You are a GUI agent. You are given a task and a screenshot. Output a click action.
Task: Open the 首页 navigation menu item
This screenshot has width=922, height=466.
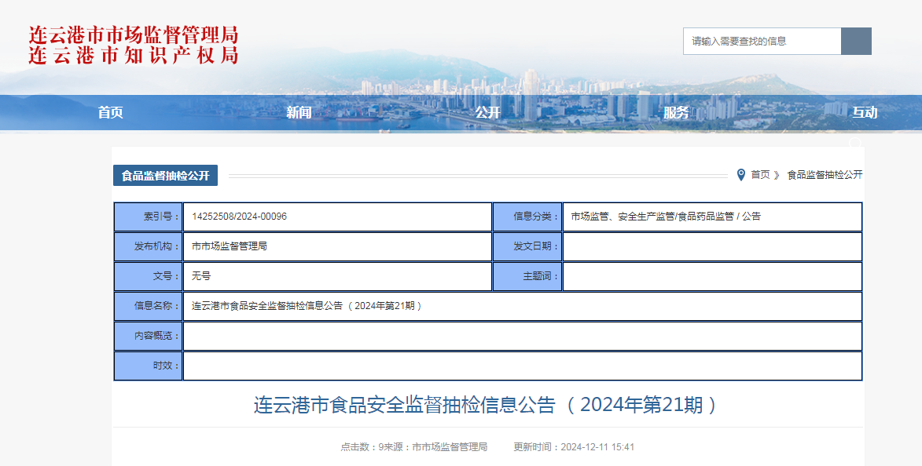click(111, 113)
